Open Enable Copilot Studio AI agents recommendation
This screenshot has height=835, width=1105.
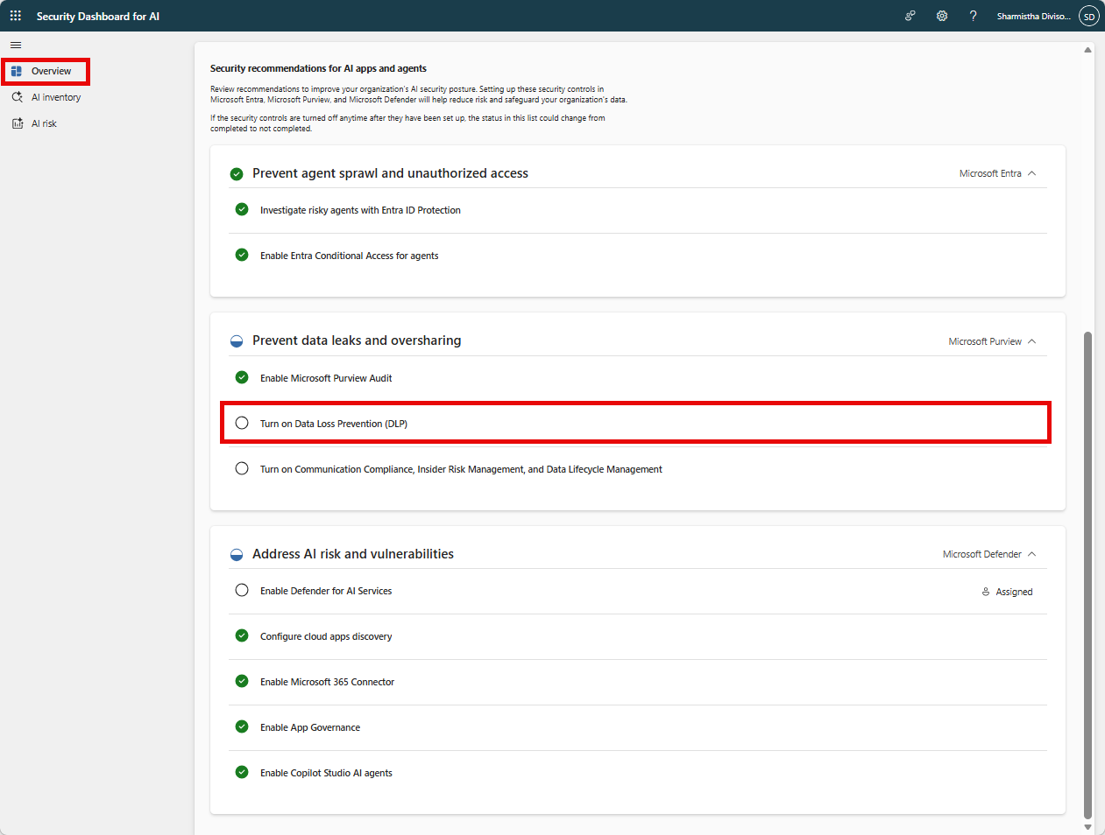pos(326,773)
